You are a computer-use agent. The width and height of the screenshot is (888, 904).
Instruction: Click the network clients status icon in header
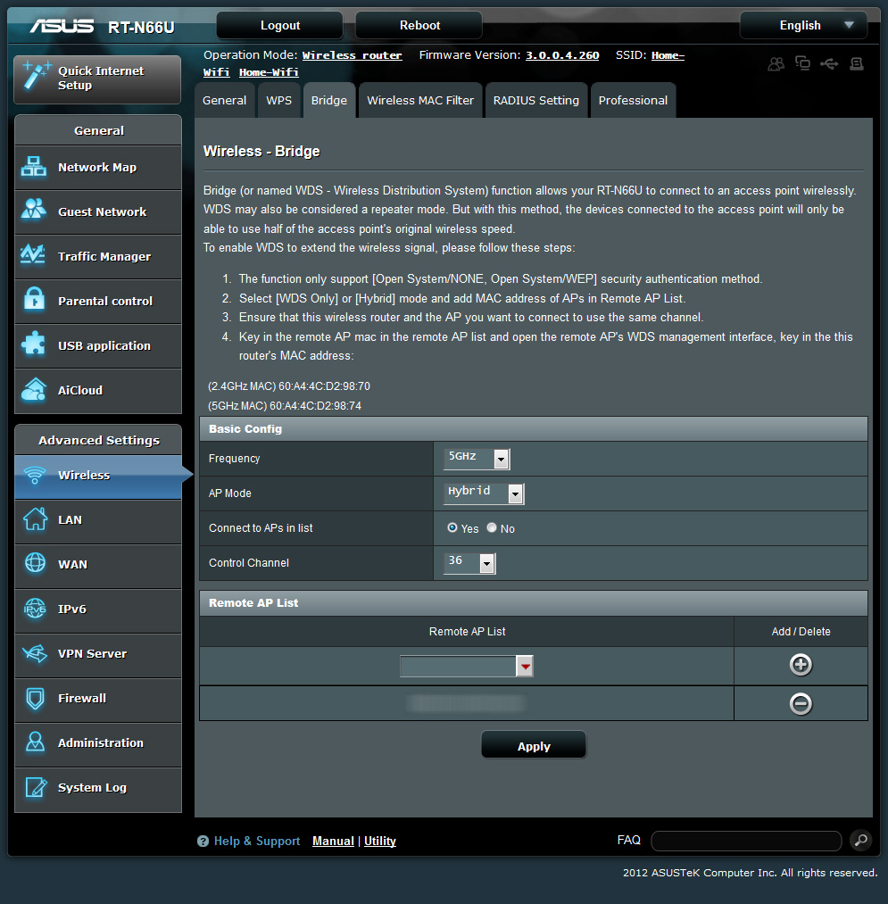click(x=802, y=62)
